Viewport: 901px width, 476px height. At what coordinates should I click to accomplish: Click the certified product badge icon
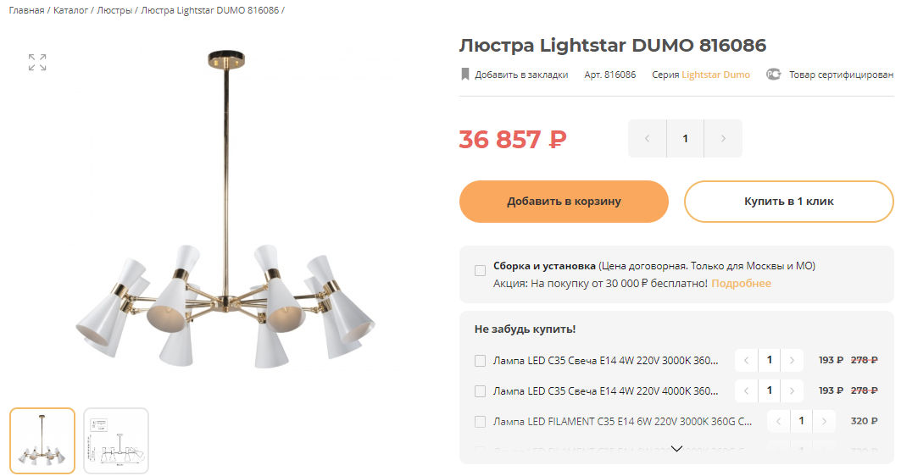(773, 74)
